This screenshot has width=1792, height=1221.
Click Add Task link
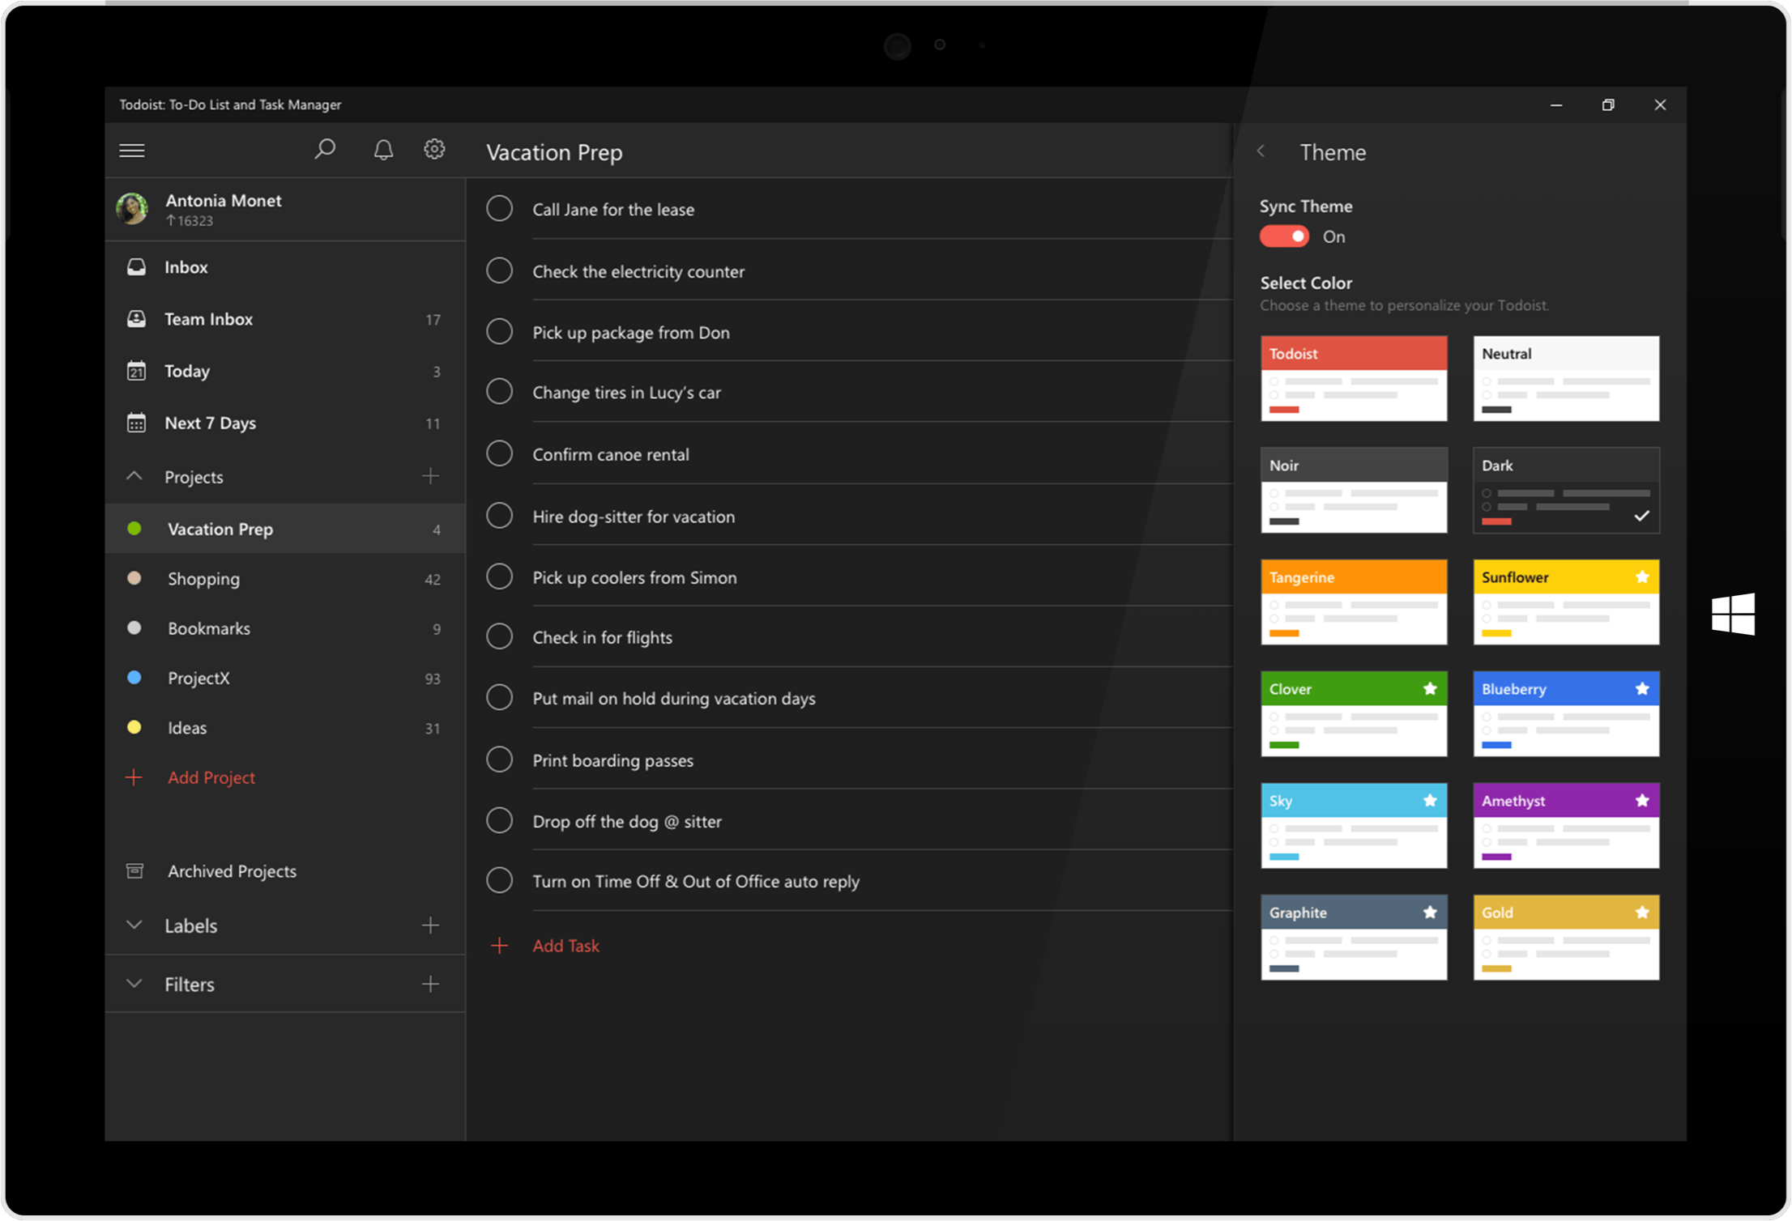pos(566,946)
